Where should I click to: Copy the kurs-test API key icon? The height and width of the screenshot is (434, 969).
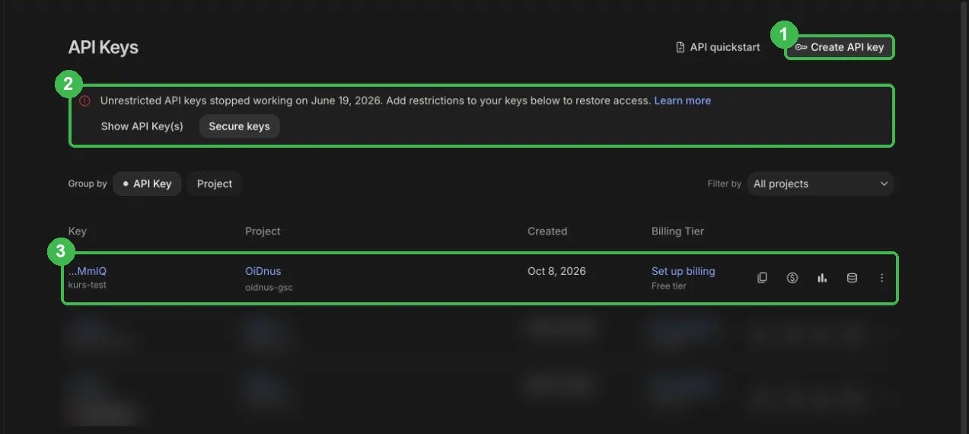(762, 278)
